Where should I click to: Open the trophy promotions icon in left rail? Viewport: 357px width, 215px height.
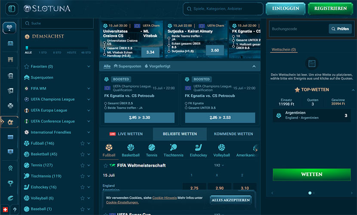9,28
